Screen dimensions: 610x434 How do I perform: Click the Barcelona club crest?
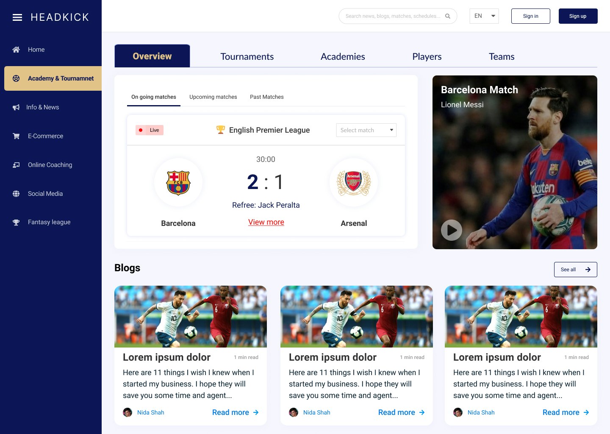coord(178,183)
